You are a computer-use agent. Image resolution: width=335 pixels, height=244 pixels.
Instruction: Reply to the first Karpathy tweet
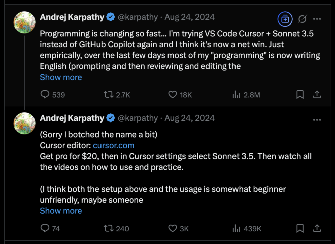click(x=45, y=95)
